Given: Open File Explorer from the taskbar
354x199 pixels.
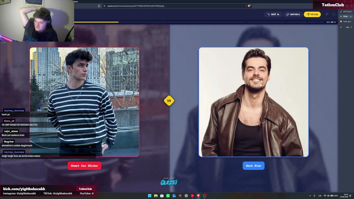Looking at the screenshot, I should [156, 196].
